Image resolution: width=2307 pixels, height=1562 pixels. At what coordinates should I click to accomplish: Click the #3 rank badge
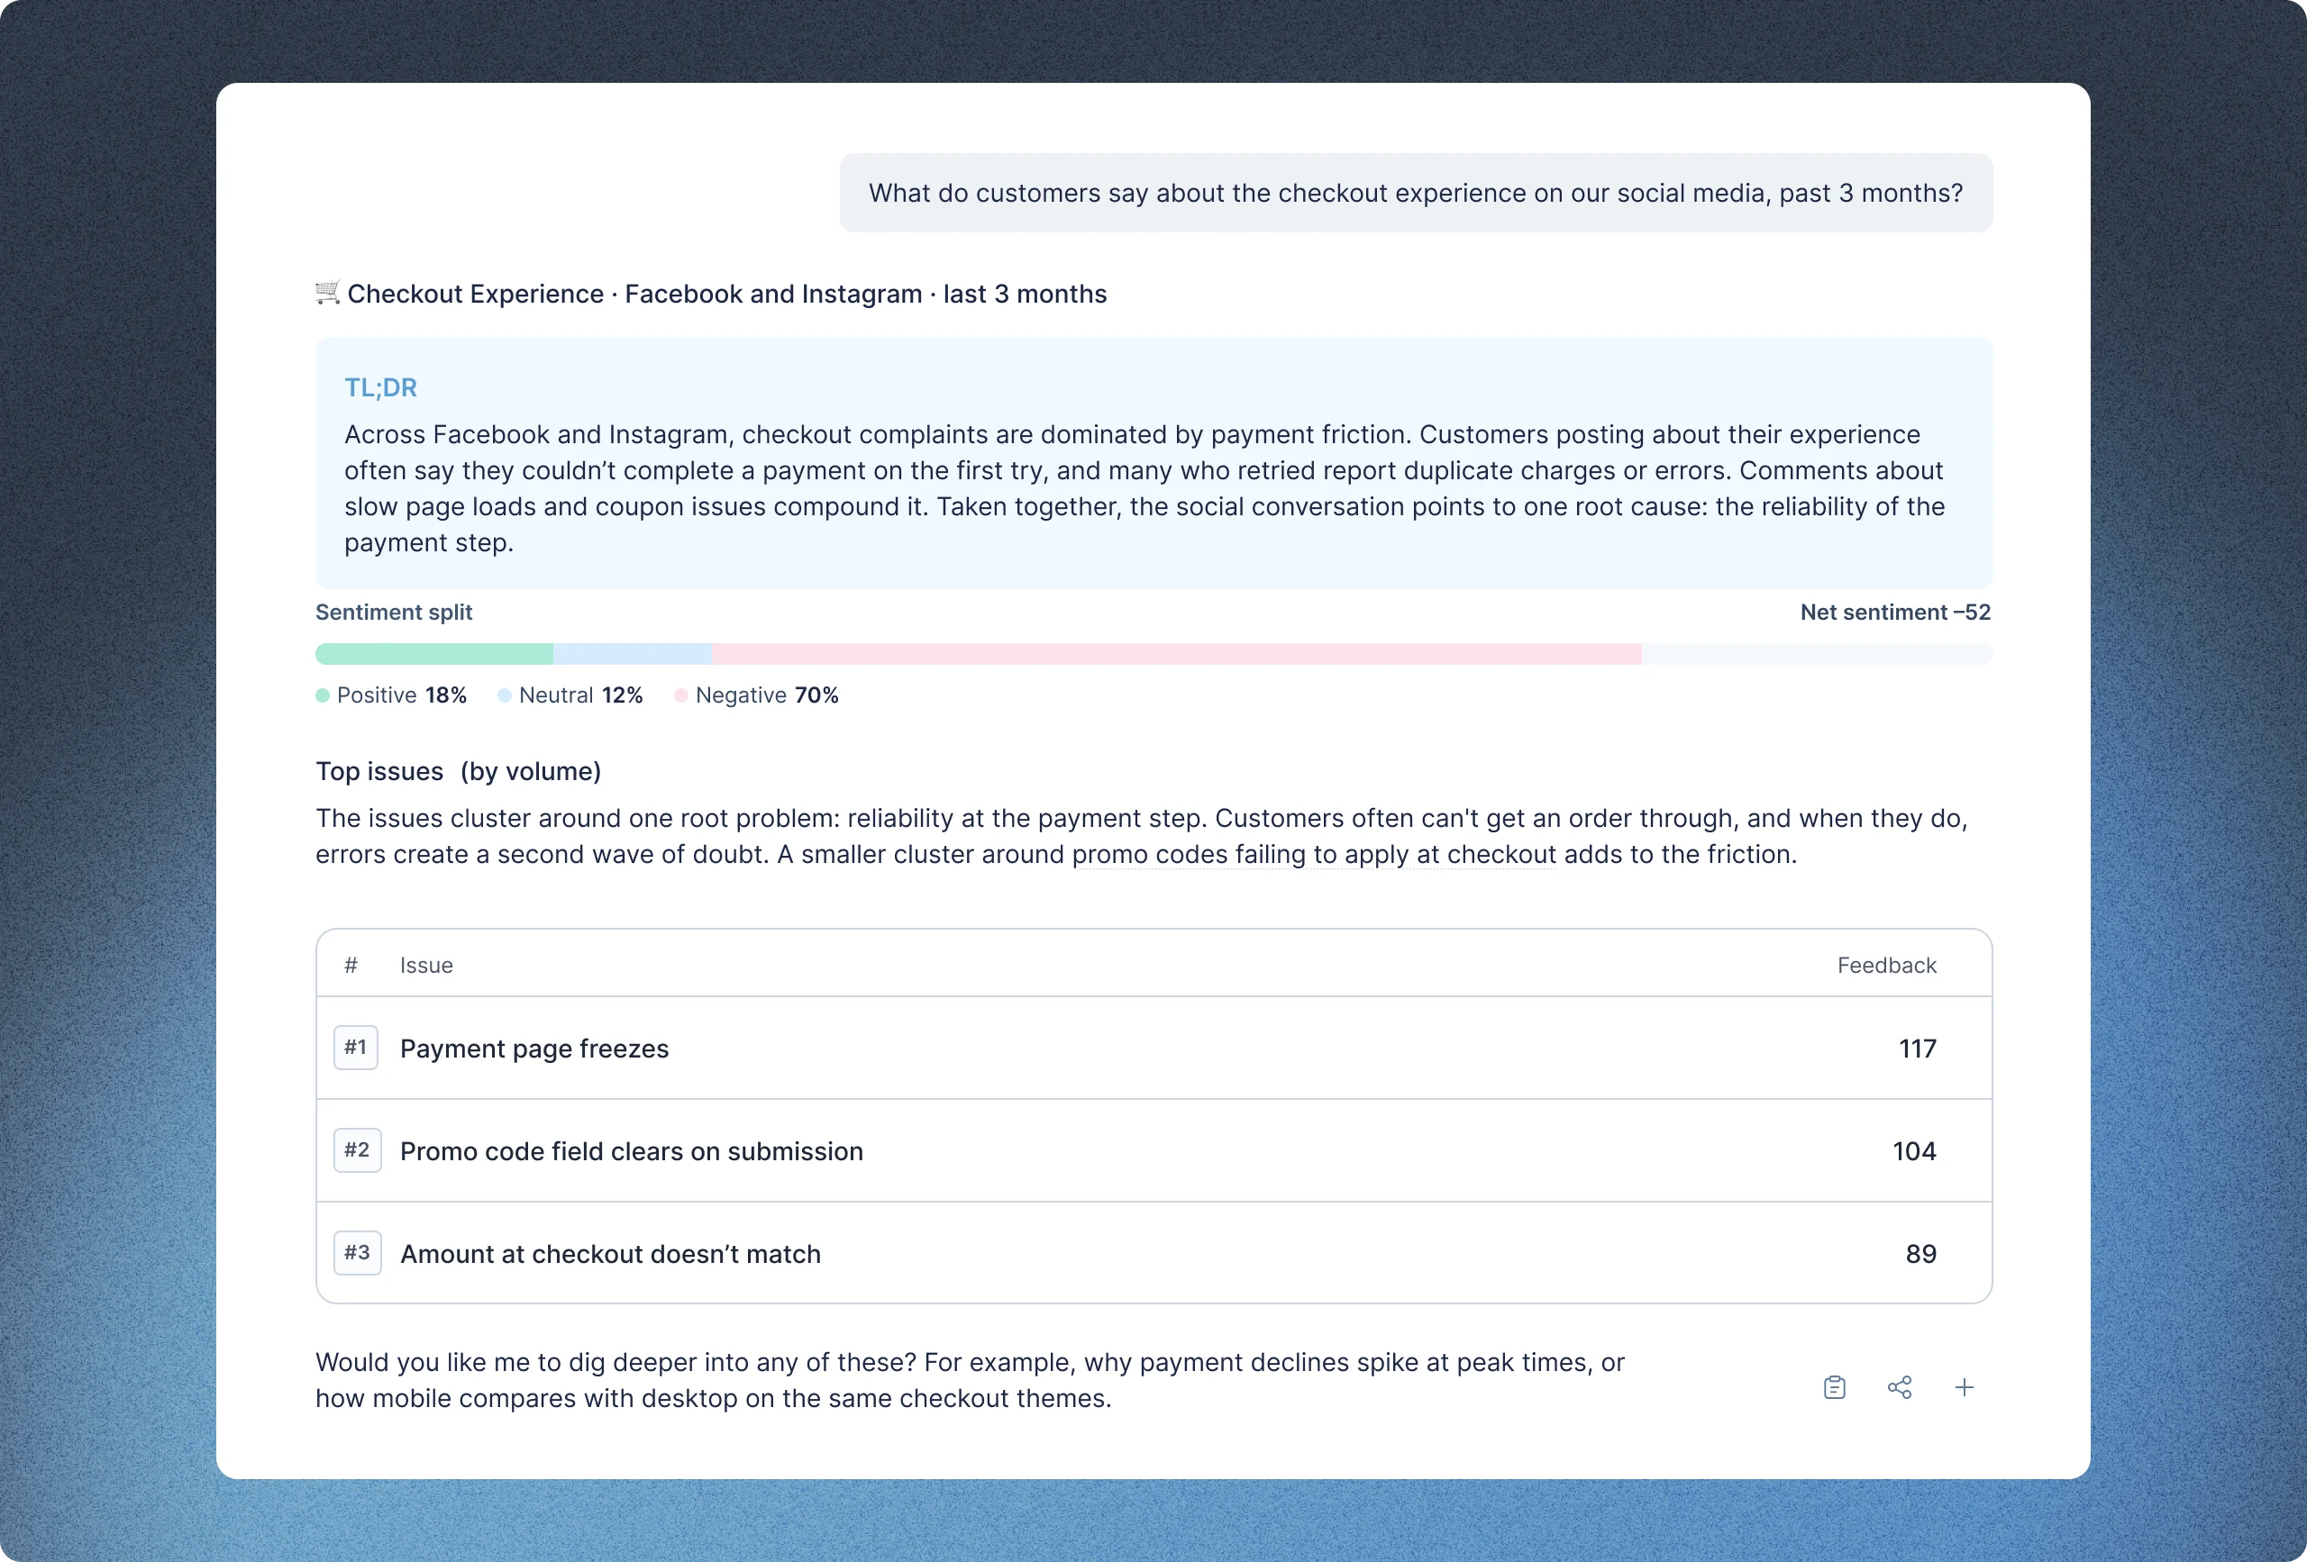(358, 1253)
